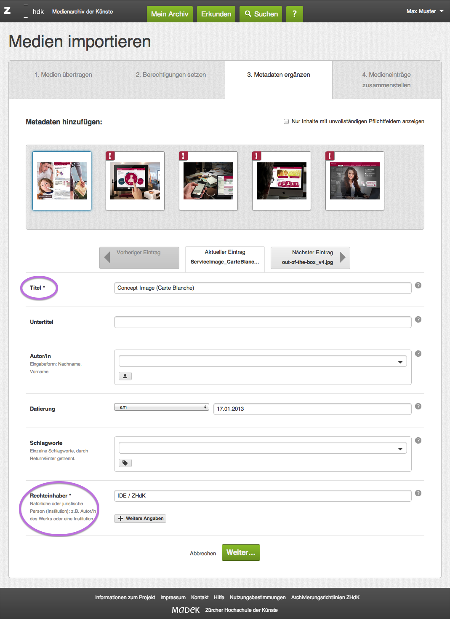Viewport: 450px width, 619px height.
Task: Select the woman portrait thumbnail
Action: (x=354, y=181)
